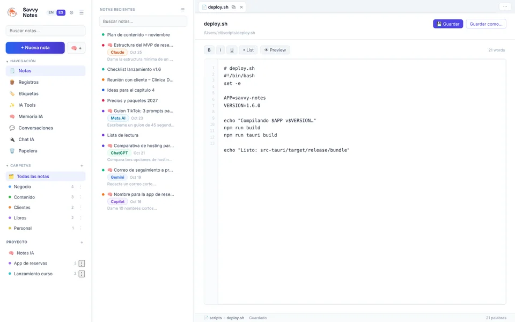
Task: Open the three-dot menu at top right
Action: [x=505, y=6]
